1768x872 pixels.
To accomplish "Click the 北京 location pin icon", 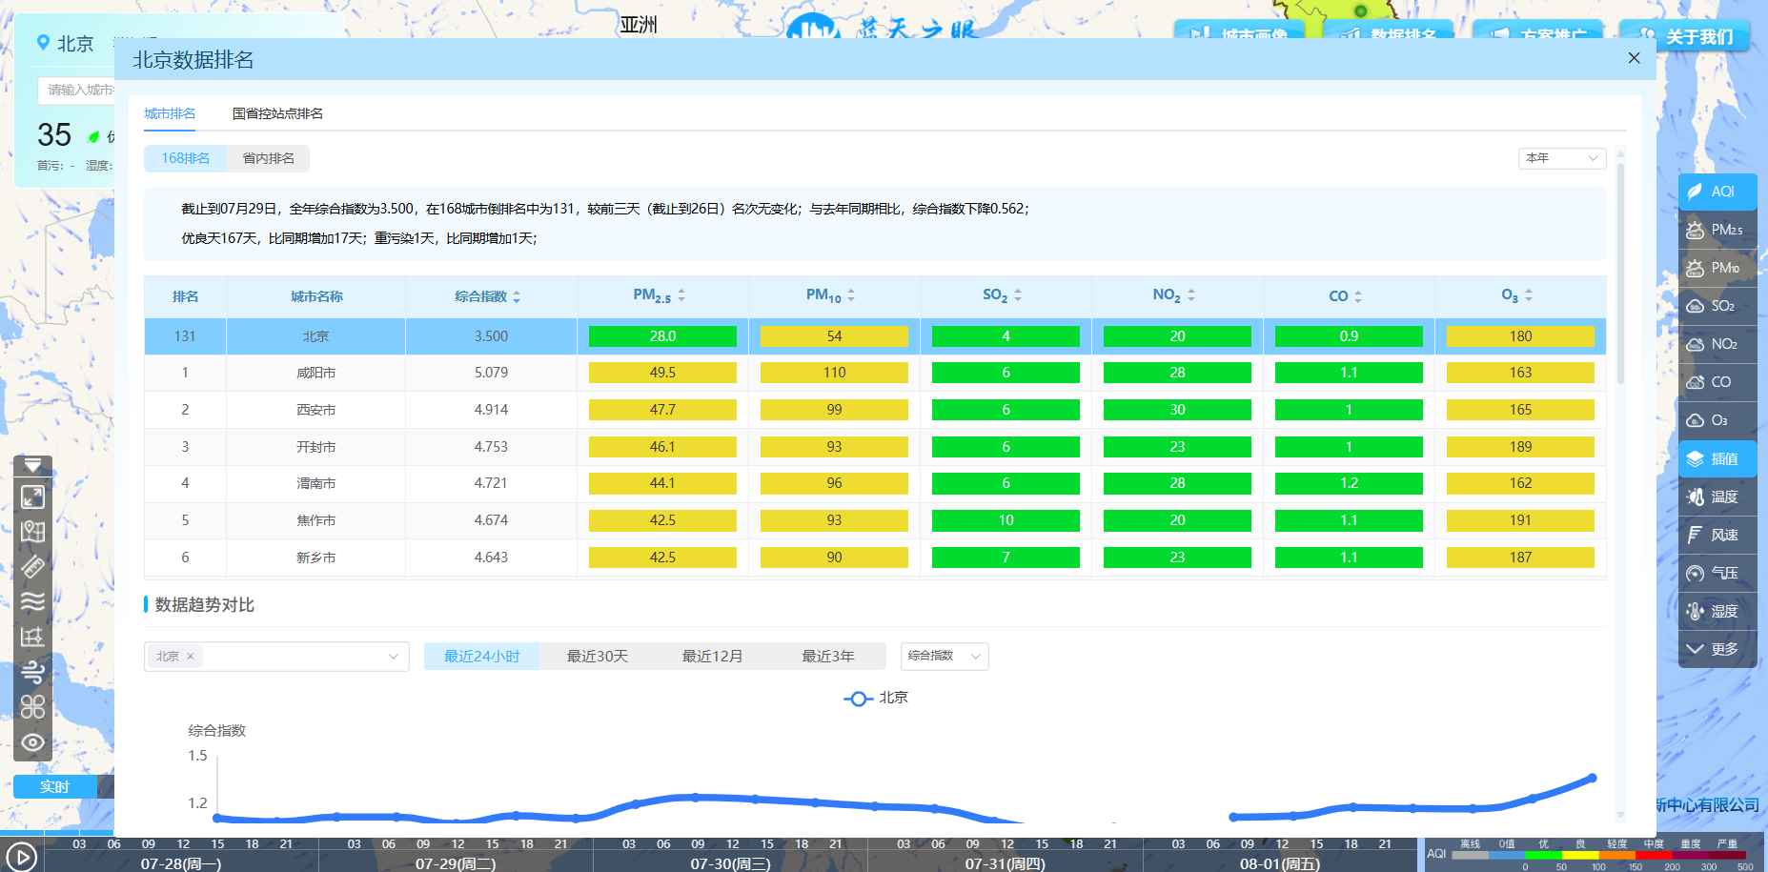I will click(x=43, y=43).
